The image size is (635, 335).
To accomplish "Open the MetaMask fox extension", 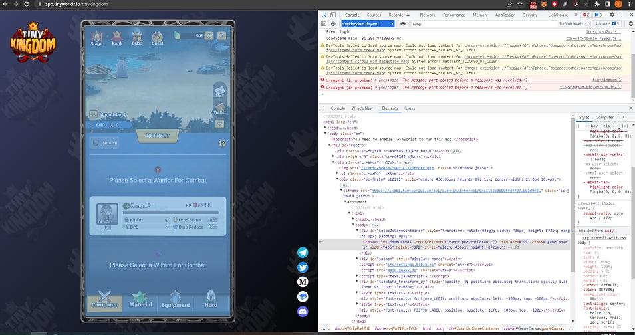I will pos(544,4).
